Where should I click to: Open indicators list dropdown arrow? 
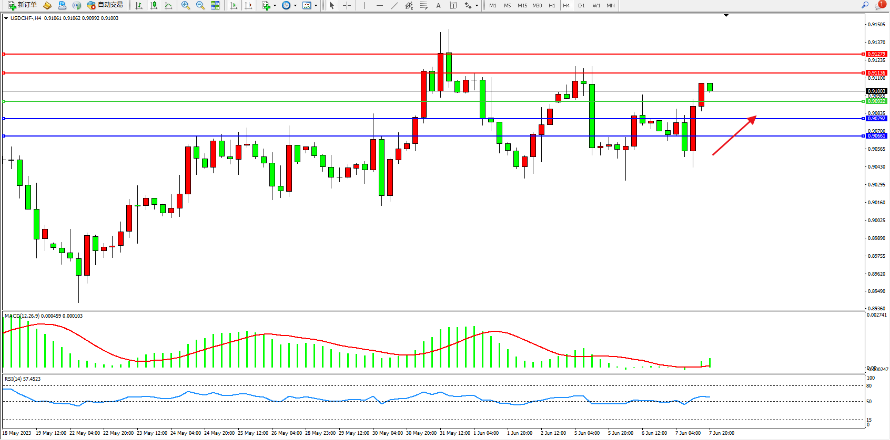275,6
